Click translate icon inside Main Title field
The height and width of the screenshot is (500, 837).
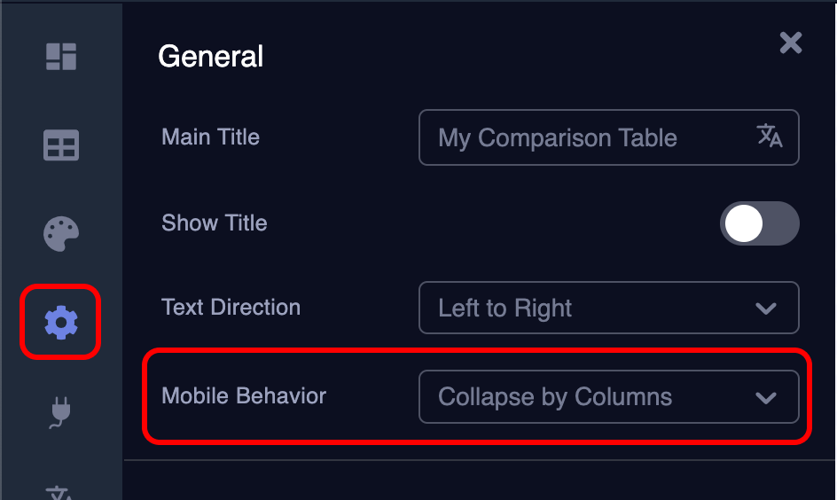pos(769,137)
